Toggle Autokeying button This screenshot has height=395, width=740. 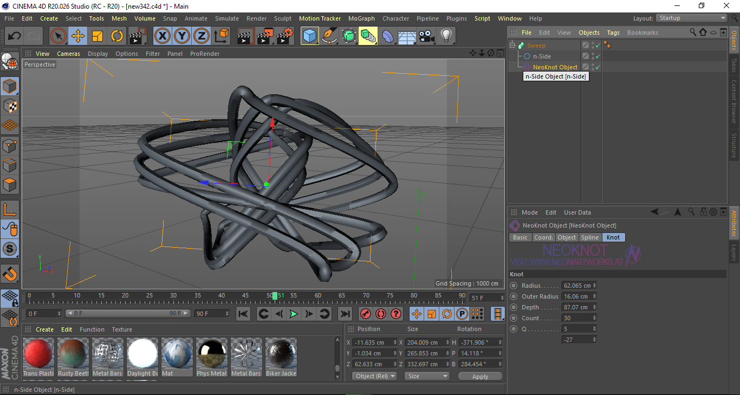pos(381,314)
